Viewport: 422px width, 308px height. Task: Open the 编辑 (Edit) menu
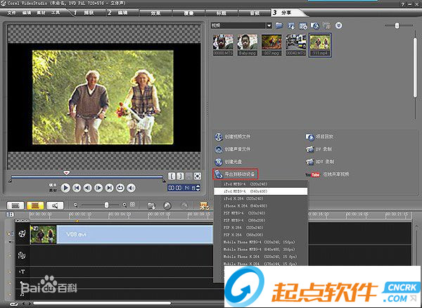27,13
